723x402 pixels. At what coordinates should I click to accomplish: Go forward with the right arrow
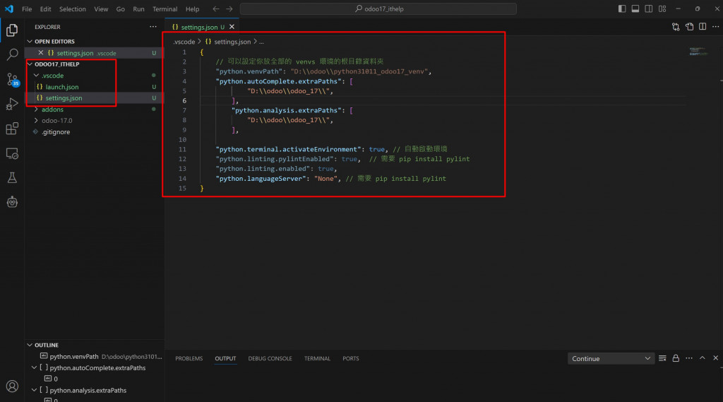pyautogui.click(x=229, y=8)
